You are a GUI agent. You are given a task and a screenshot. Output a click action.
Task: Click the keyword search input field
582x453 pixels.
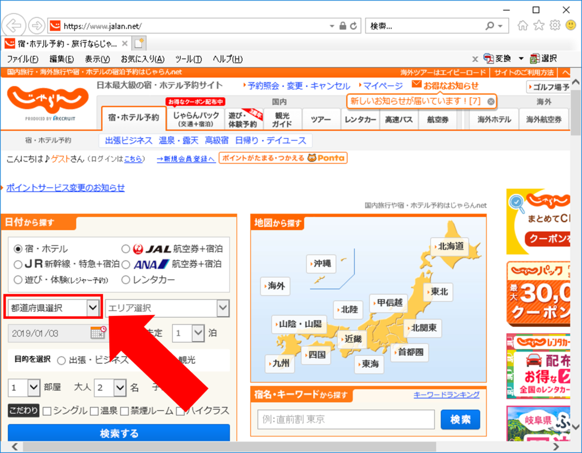pos(346,419)
